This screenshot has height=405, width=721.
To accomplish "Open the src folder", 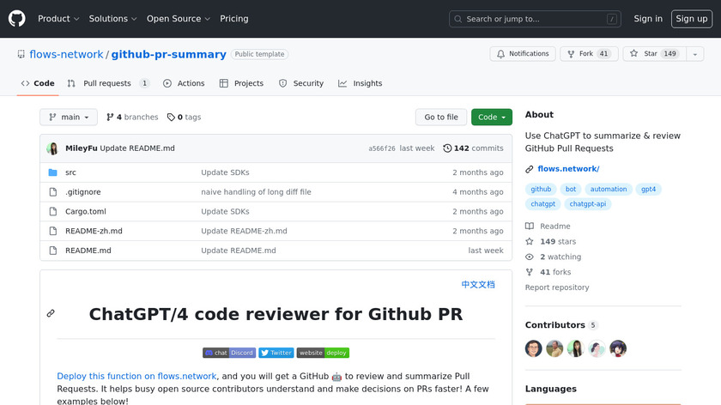I will [70, 172].
